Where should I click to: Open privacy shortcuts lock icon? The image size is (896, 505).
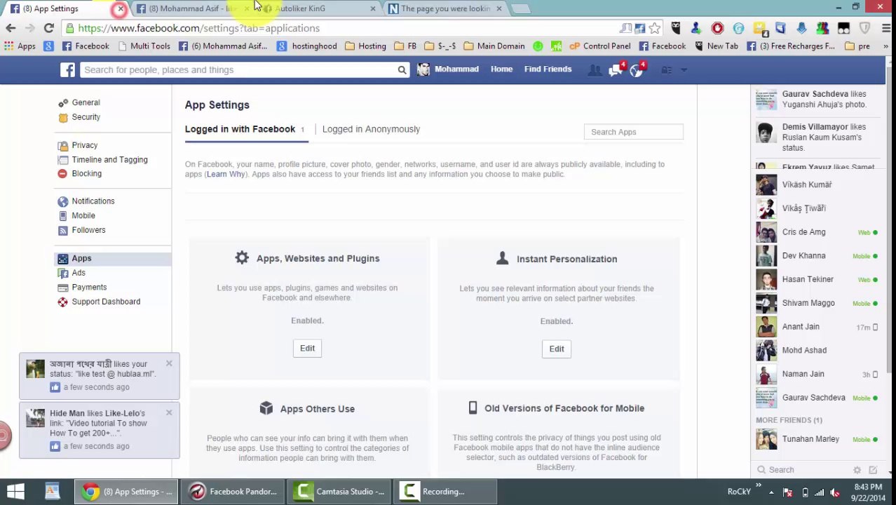pyautogui.click(x=667, y=69)
